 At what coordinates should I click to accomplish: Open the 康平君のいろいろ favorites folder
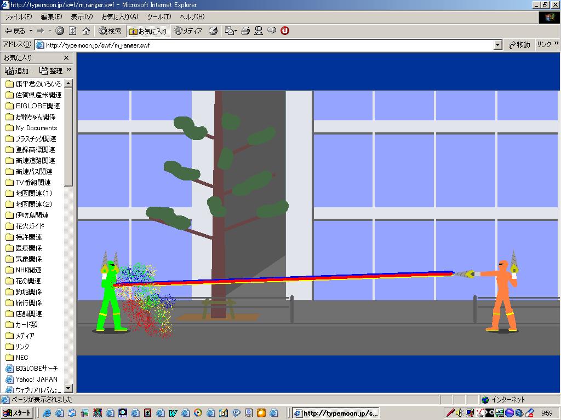point(33,84)
